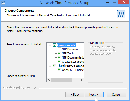The width and height of the screenshot is (130, 101).
Task: Click the Meinberg logo in title bar
Action: [3, 3]
